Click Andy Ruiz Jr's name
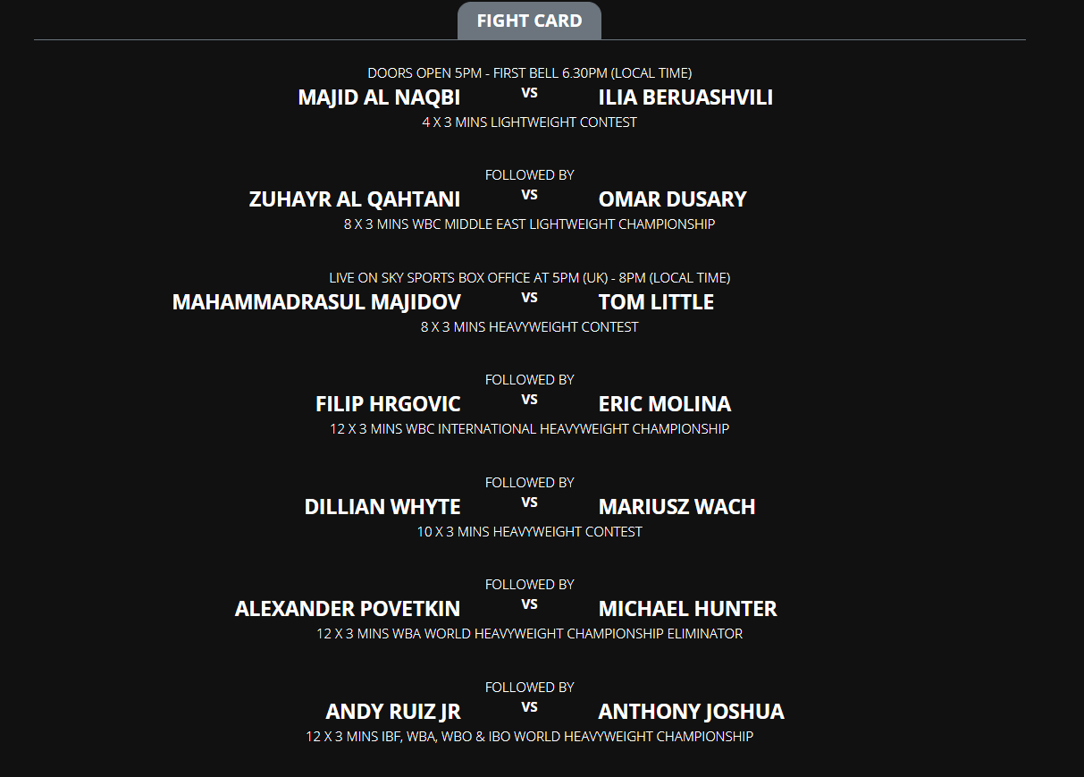The image size is (1084, 777). point(393,712)
